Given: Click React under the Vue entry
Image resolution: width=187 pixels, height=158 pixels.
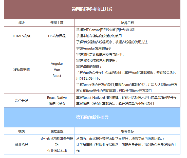Looking at the screenshot, I should 57,76.
